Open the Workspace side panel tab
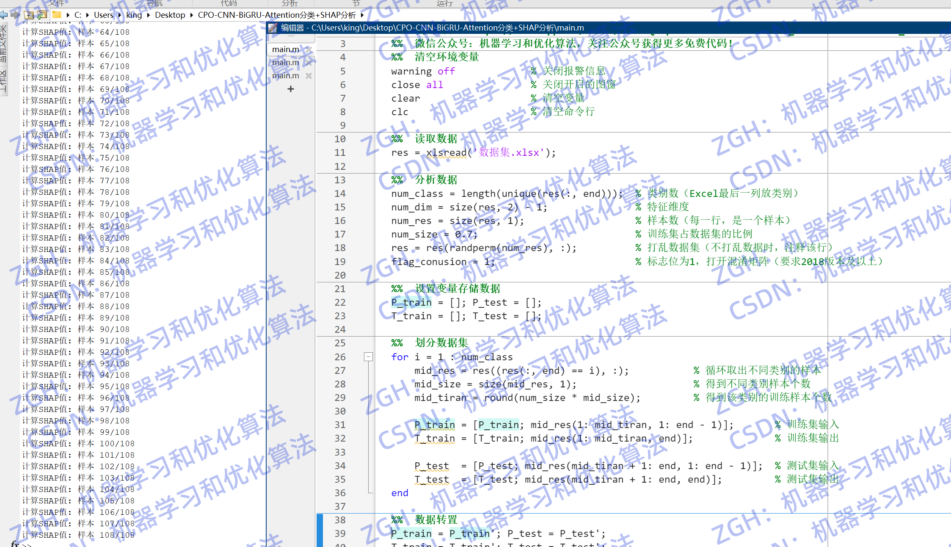The width and height of the screenshot is (951, 547). 3,81
